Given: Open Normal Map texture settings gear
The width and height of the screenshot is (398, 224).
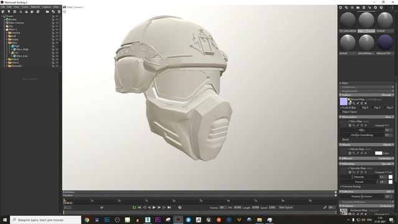Looking at the screenshot, I should pos(349,103).
